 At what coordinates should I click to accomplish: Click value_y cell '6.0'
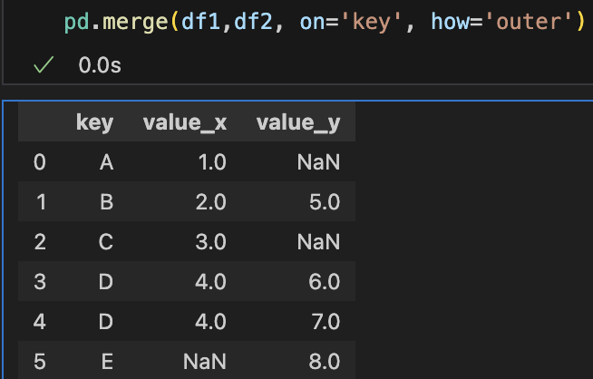coord(324,282)
